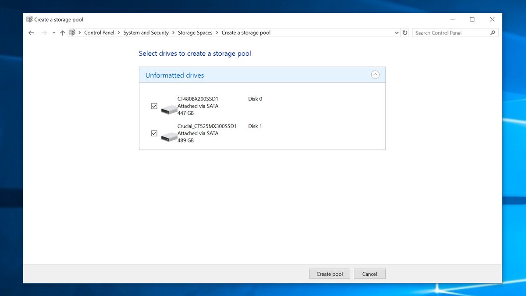Viewport: 526px width, 296px height.
Task: Uncheck the CT480BX200SSD1 drive checkbox
Action: tap(154, 106)
